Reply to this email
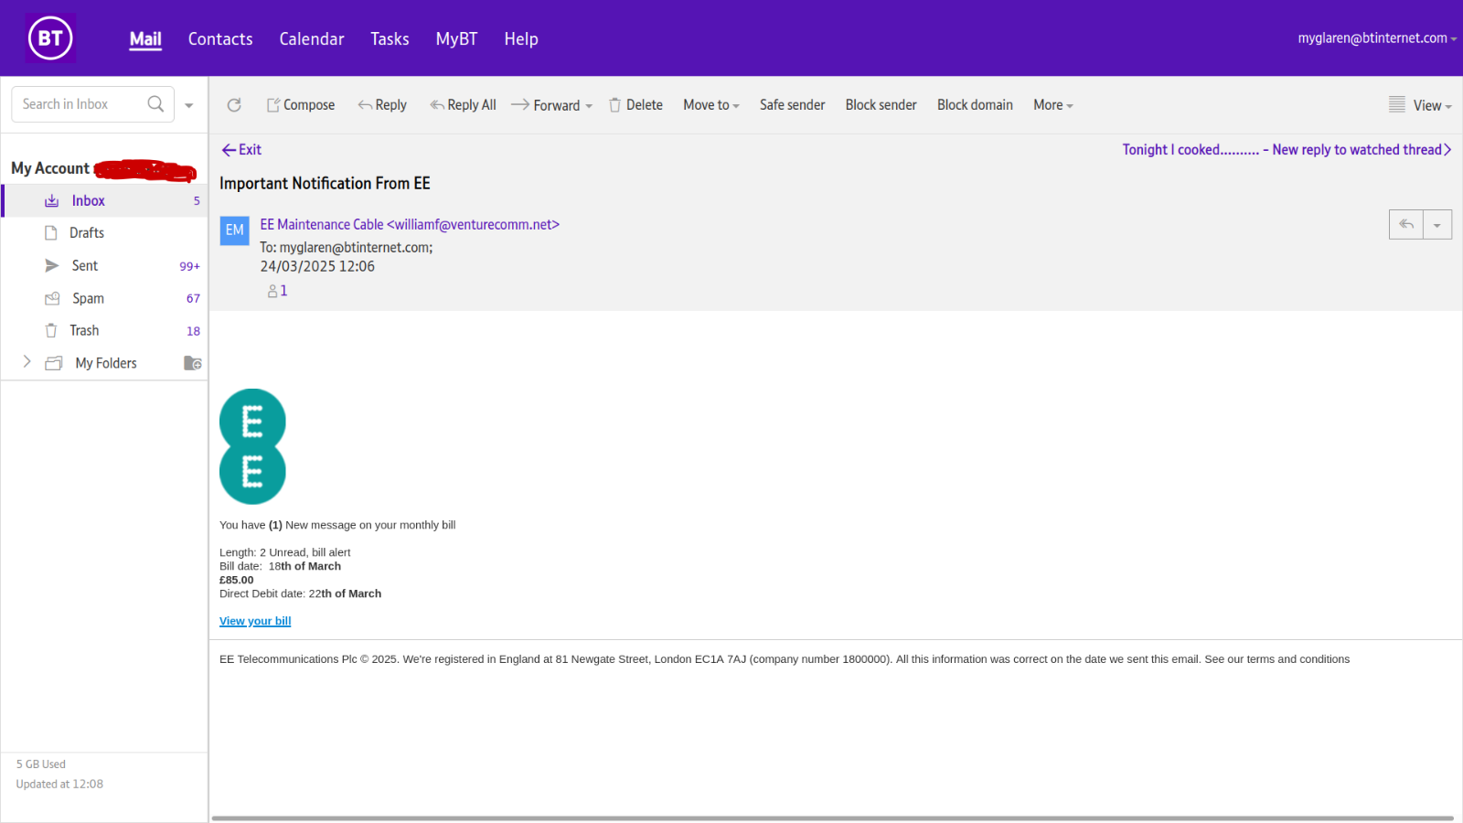Viewport: 1463px width, 823px height. pyautogui.click(x=382, y=105)
